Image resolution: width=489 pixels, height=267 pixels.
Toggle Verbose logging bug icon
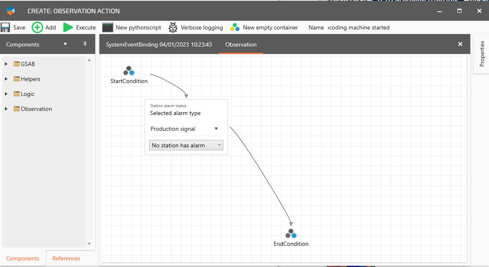(x=173, y=27)
